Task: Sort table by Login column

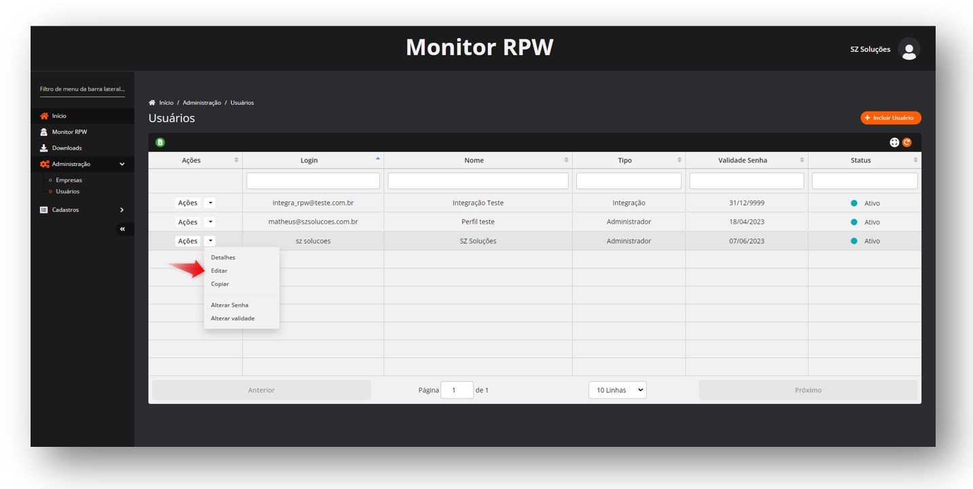Action: pyautogui.click(x=310, y=161)
